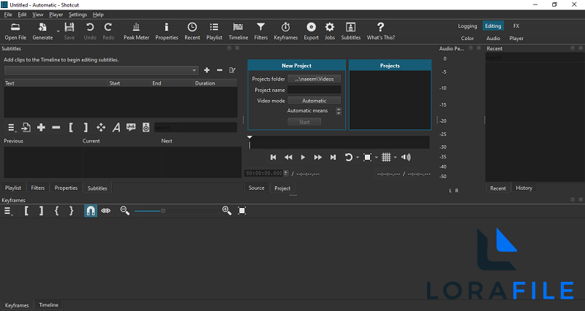Add a subtitle item with the plus icon
Viewport: 585px width, 311px height.
41,127
